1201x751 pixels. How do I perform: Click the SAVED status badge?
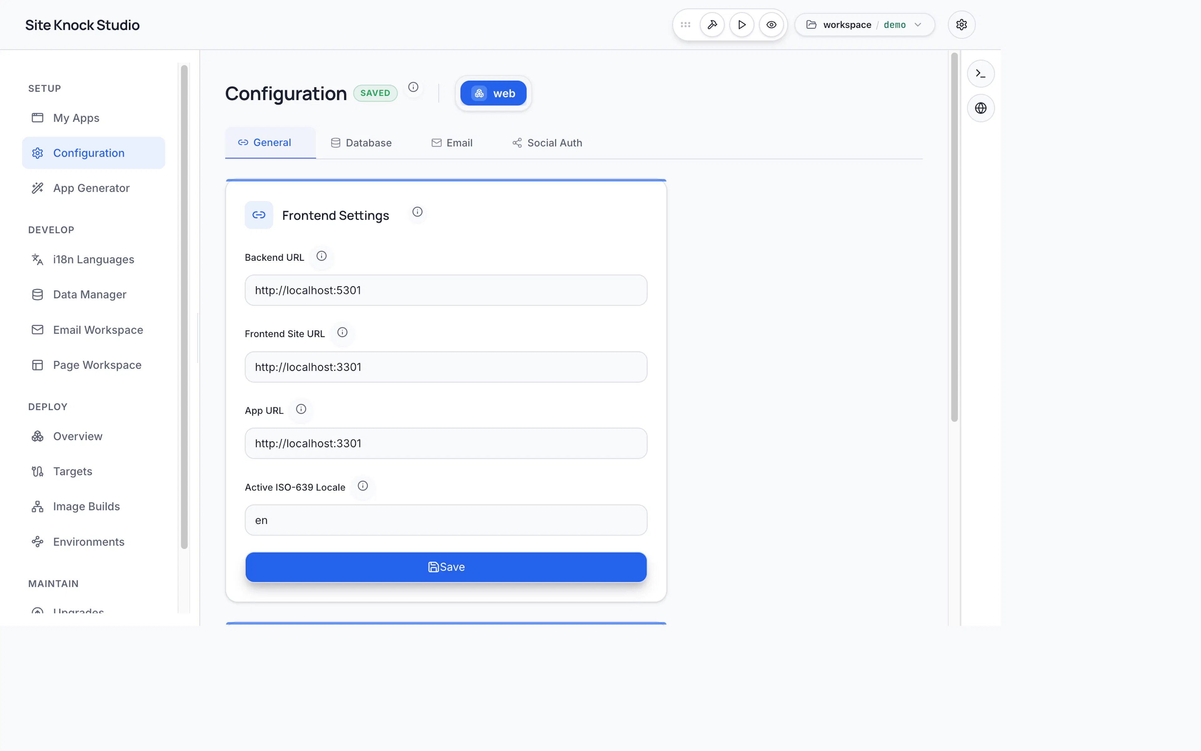(375, 93)
